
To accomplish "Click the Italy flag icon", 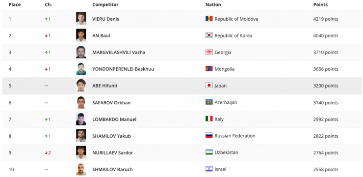I will click(x=209, y=119).
